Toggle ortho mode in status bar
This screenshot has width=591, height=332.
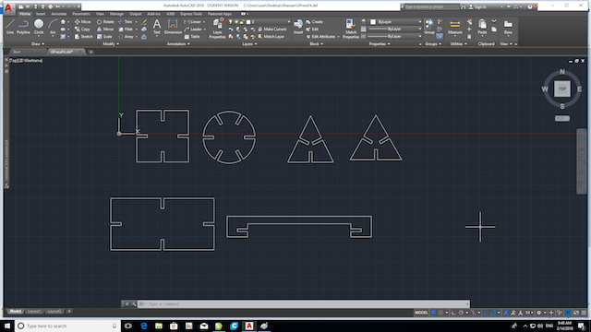453,313
